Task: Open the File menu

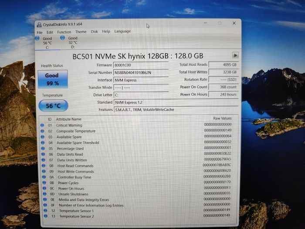Action: click(40, 32)
